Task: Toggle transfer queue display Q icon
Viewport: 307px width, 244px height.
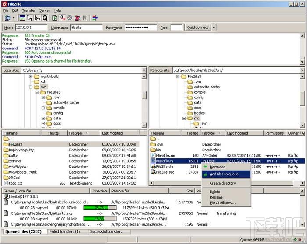Action: (45, 18)
